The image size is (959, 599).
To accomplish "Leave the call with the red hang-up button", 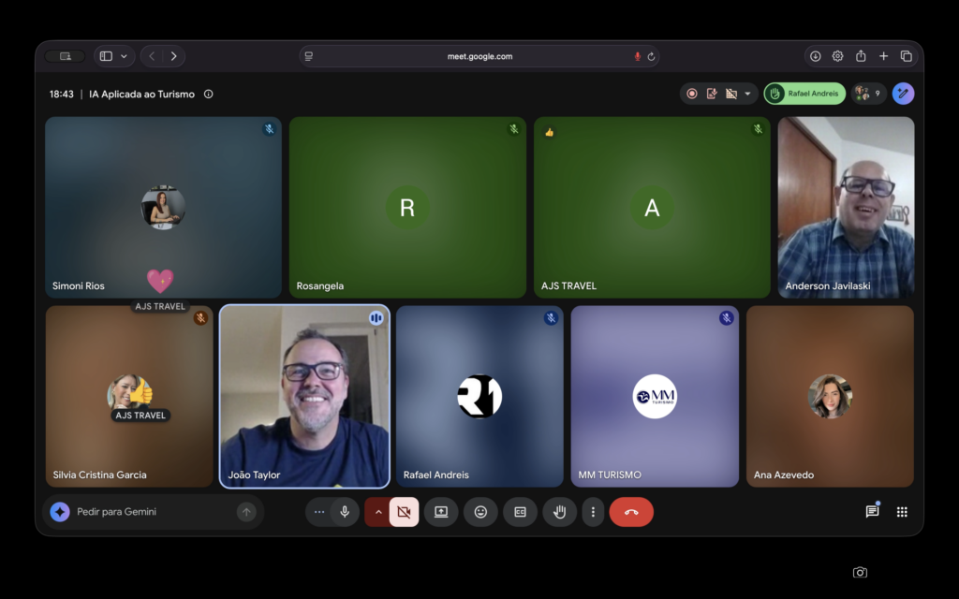I will click(x=631, y=512).
